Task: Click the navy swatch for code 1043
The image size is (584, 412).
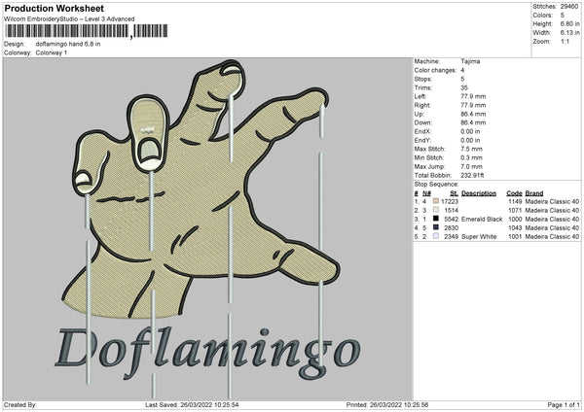Action: (436, 227)
